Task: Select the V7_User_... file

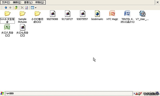Action: tap(142, 15)
